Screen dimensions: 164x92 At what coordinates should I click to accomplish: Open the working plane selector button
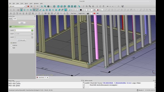point(73,10)
